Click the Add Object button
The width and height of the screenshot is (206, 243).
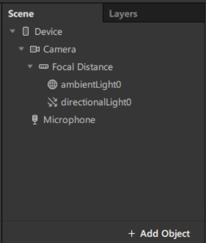pyautogui.click(x=159, y=234)
